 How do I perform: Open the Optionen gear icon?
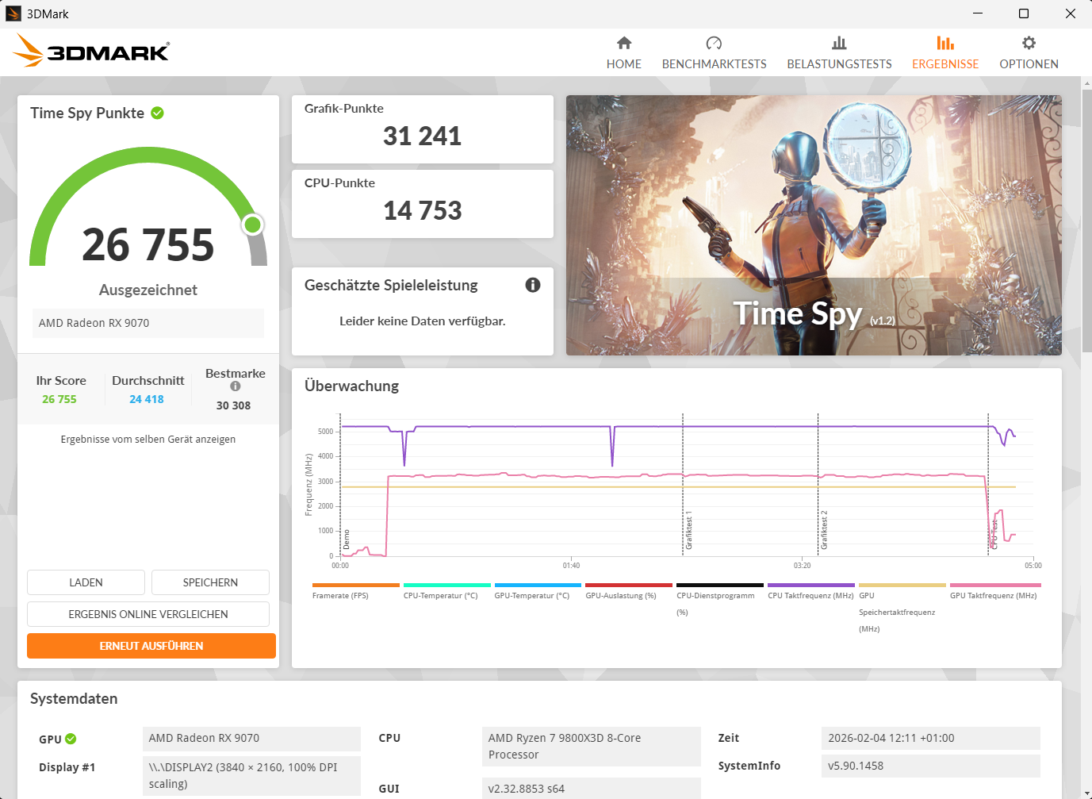click(1029, 43)
